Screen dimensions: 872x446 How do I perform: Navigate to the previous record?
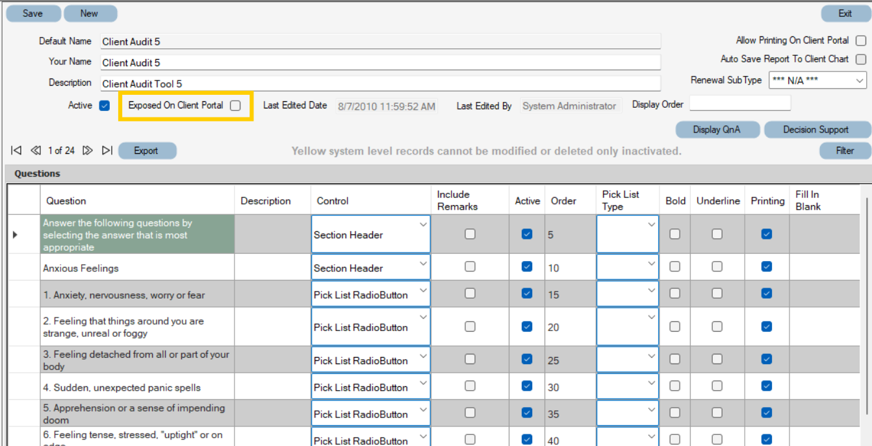[36, 150]
